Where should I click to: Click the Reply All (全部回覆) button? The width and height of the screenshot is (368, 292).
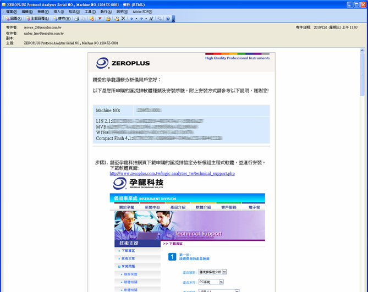(37, 19)
